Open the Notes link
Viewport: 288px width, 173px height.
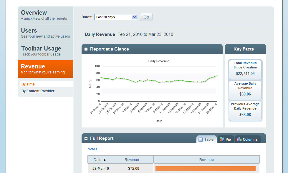pos(92,149)
